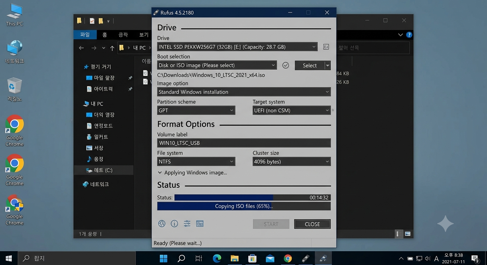The height and width of the screenshot is (265, 487).
Task: Open Explorer recent locations dropdown arrow
Action: [x=103, y=48]
